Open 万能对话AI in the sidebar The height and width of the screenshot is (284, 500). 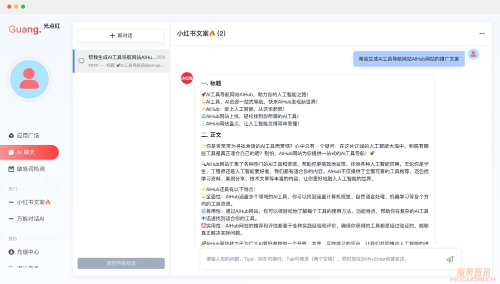point(29,219)
